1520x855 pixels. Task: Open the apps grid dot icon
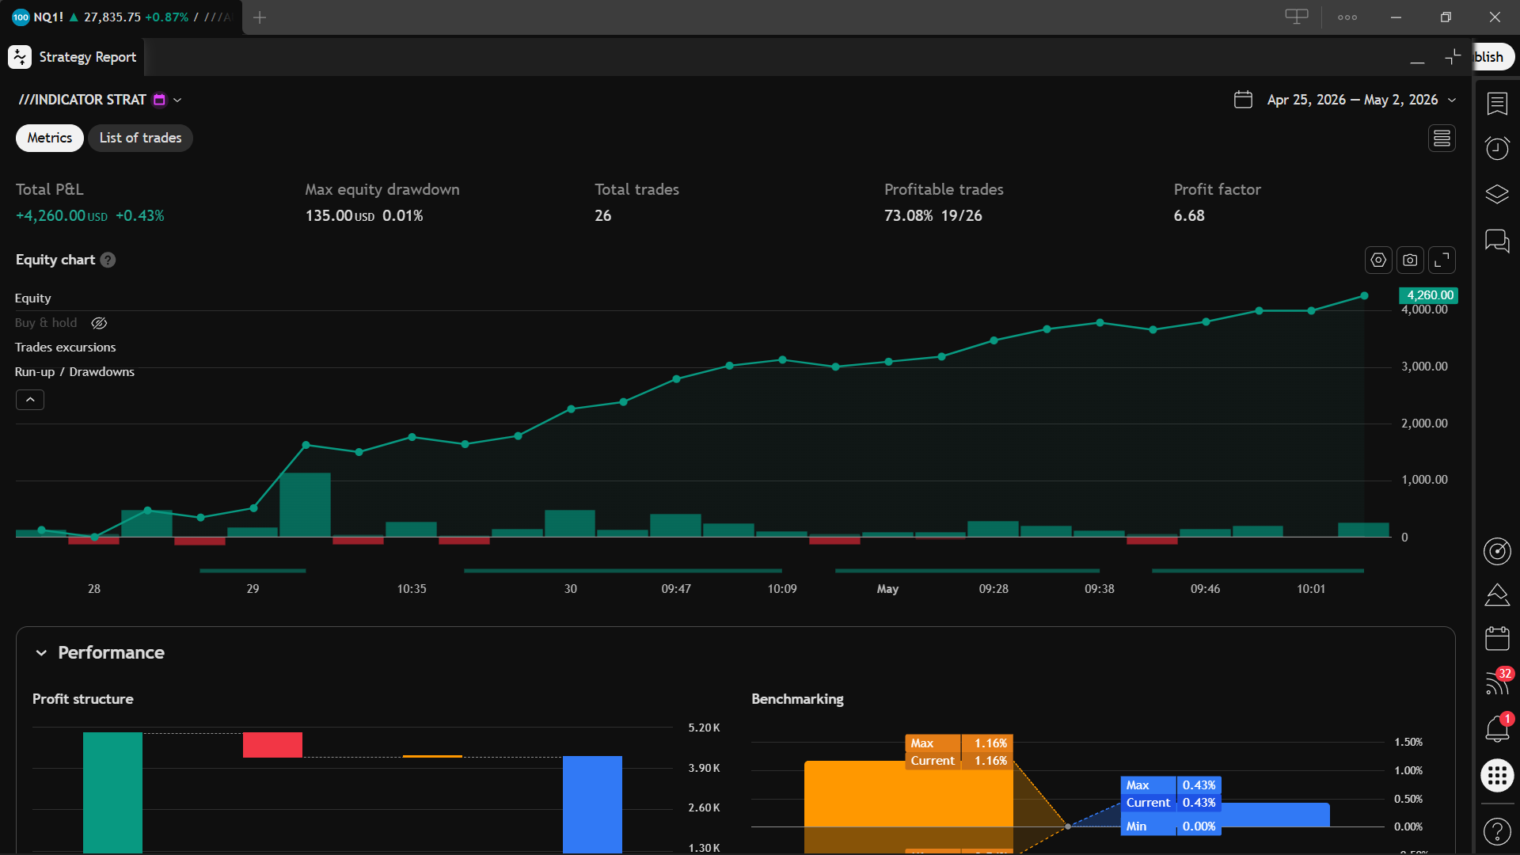pos(1497,775)
